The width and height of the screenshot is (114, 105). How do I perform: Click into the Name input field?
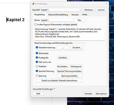[x=57, y=20]
